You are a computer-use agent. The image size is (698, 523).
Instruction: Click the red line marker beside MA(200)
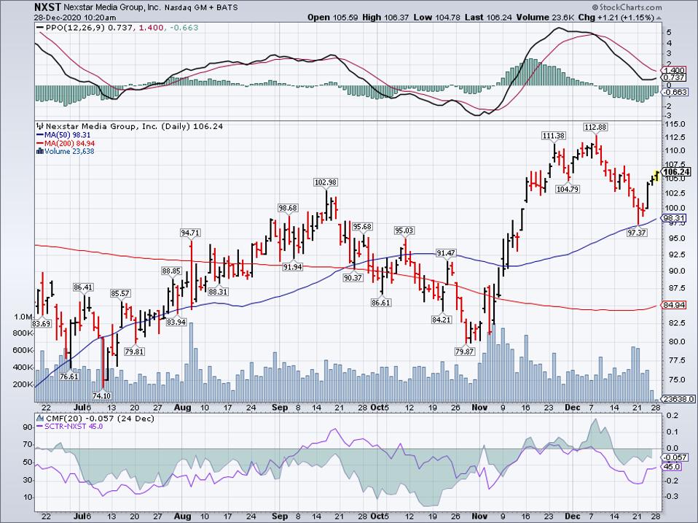[40, 143]
